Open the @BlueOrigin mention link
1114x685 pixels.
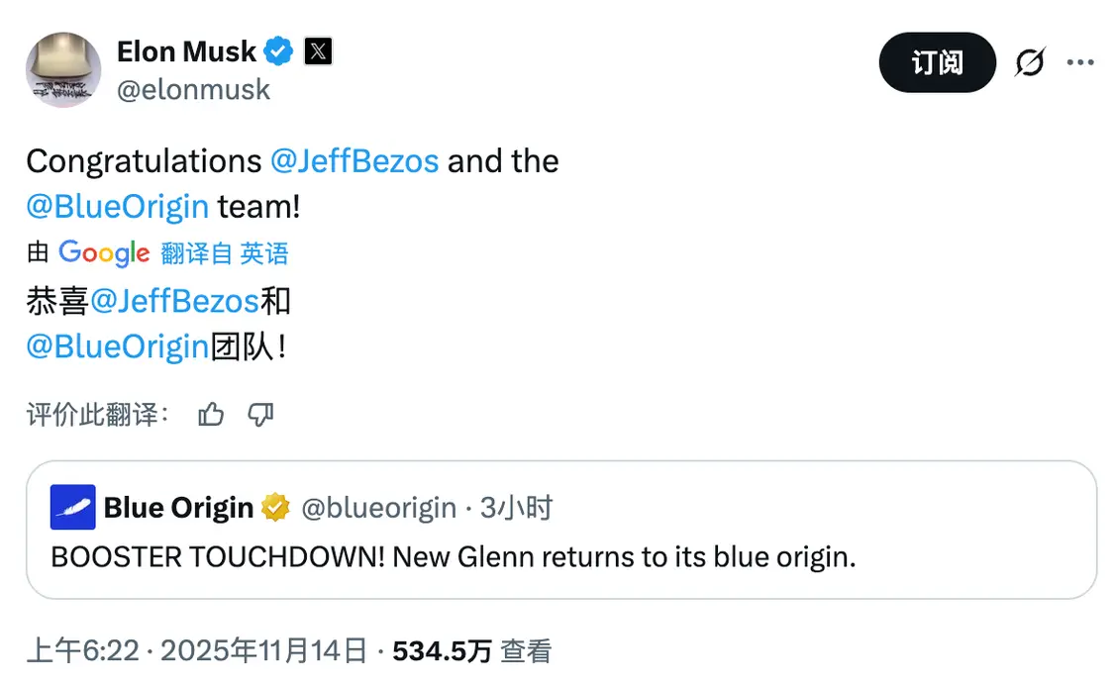pyautogui.click(x=117, y=206)
